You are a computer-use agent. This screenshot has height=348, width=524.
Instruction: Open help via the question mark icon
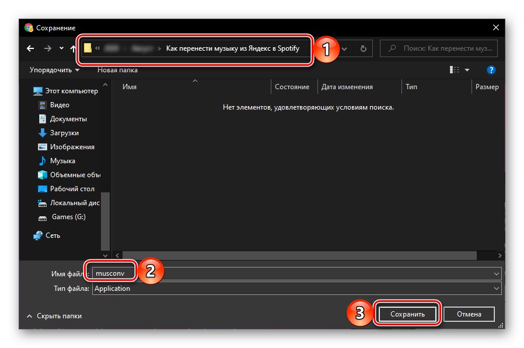491,70
